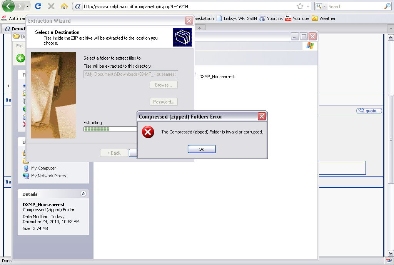Click the Compressed (zipped) Folder type text
Screen dimensions: 394x265
48,210
